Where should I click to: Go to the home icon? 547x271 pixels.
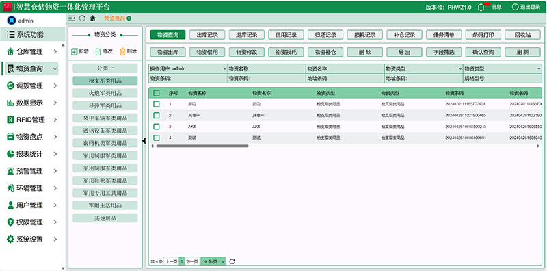pos(92,18)
